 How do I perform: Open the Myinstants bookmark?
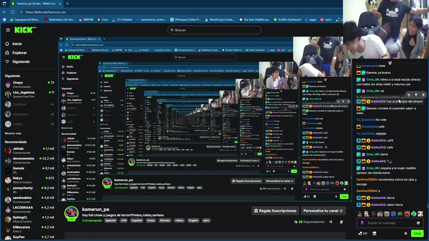click(x=59, y=20)
